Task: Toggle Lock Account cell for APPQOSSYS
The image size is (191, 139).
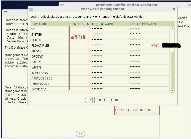Action: [80, 73]
